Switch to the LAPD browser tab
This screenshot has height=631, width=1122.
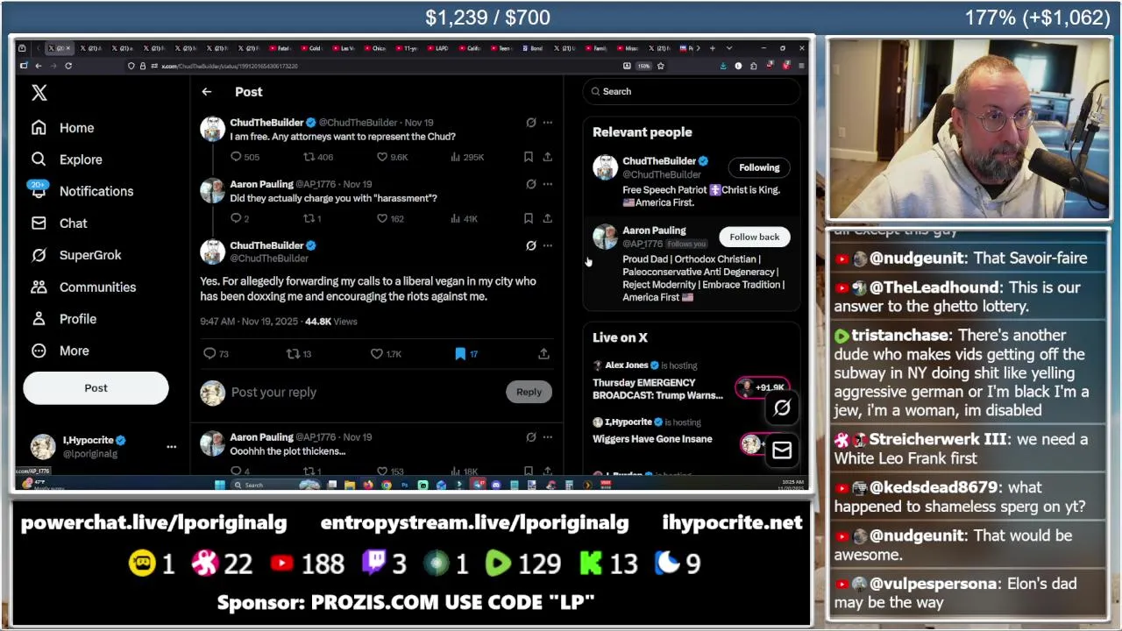pyautogui.click(x=439, y=48)
